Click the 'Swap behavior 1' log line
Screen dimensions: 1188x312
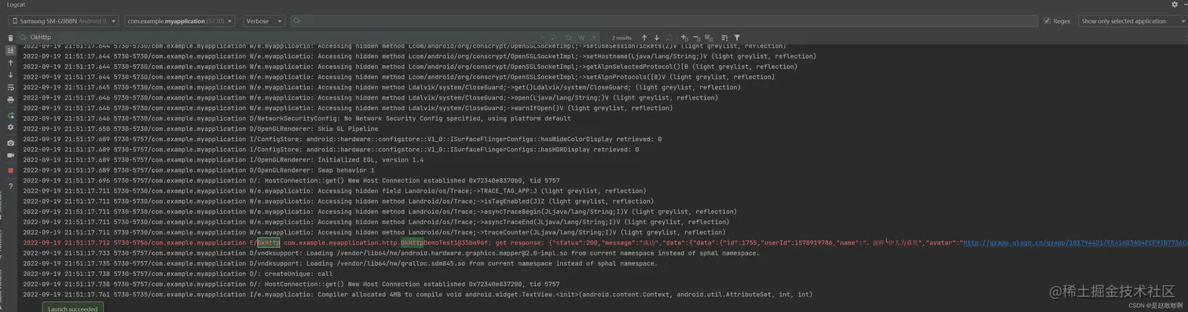198,170
